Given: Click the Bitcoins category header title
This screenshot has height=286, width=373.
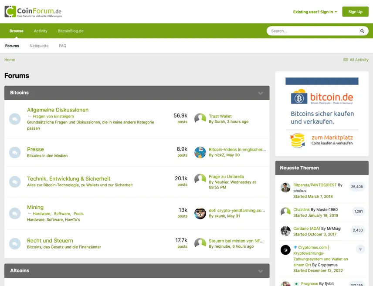Looking at the screenshot, I should click(19, 92).
